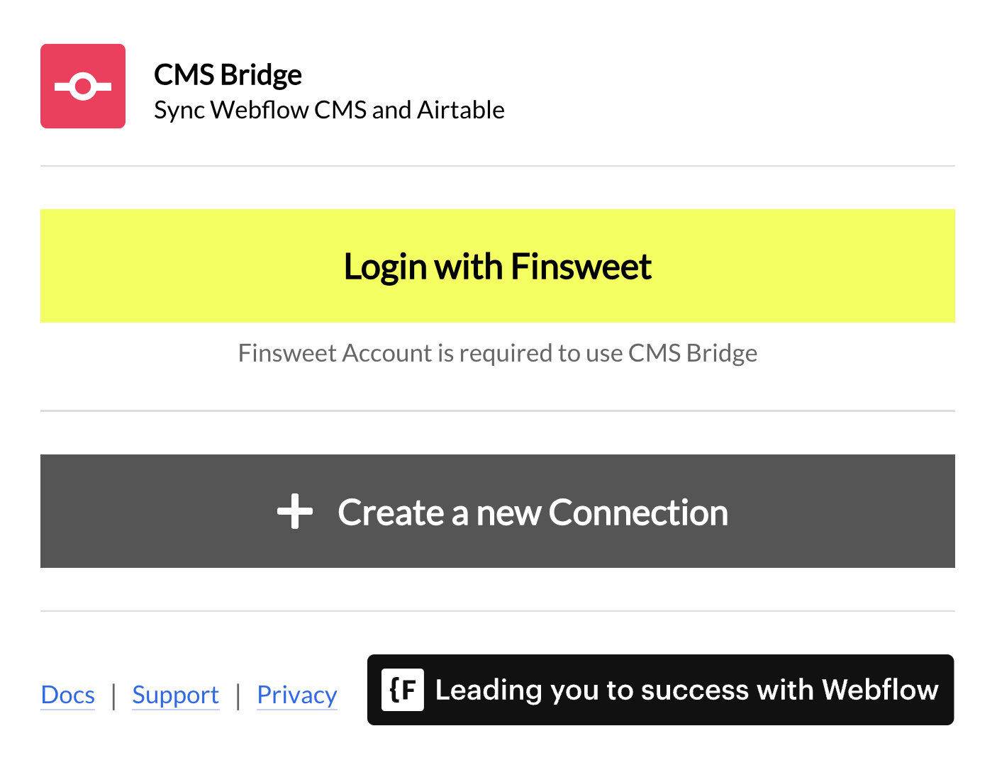Click the white connector symbol in the red logo

(83, 86)
